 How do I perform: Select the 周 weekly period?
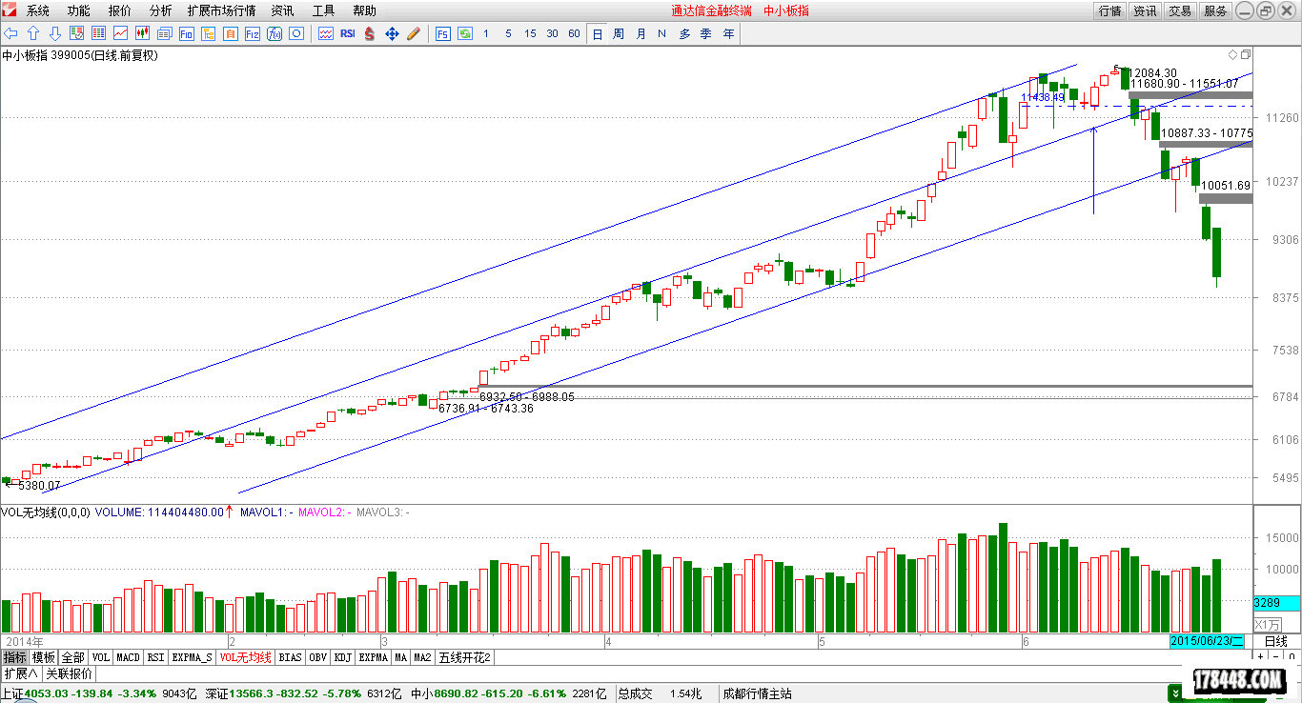(619, 33)
